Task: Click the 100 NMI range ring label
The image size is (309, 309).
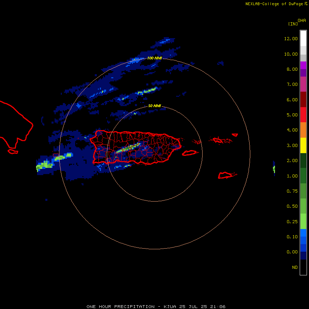Action: click(x=154, y=58)
